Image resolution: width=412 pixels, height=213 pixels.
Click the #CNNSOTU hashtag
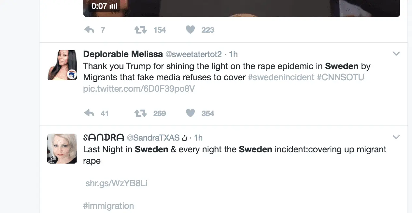(341, 78)
